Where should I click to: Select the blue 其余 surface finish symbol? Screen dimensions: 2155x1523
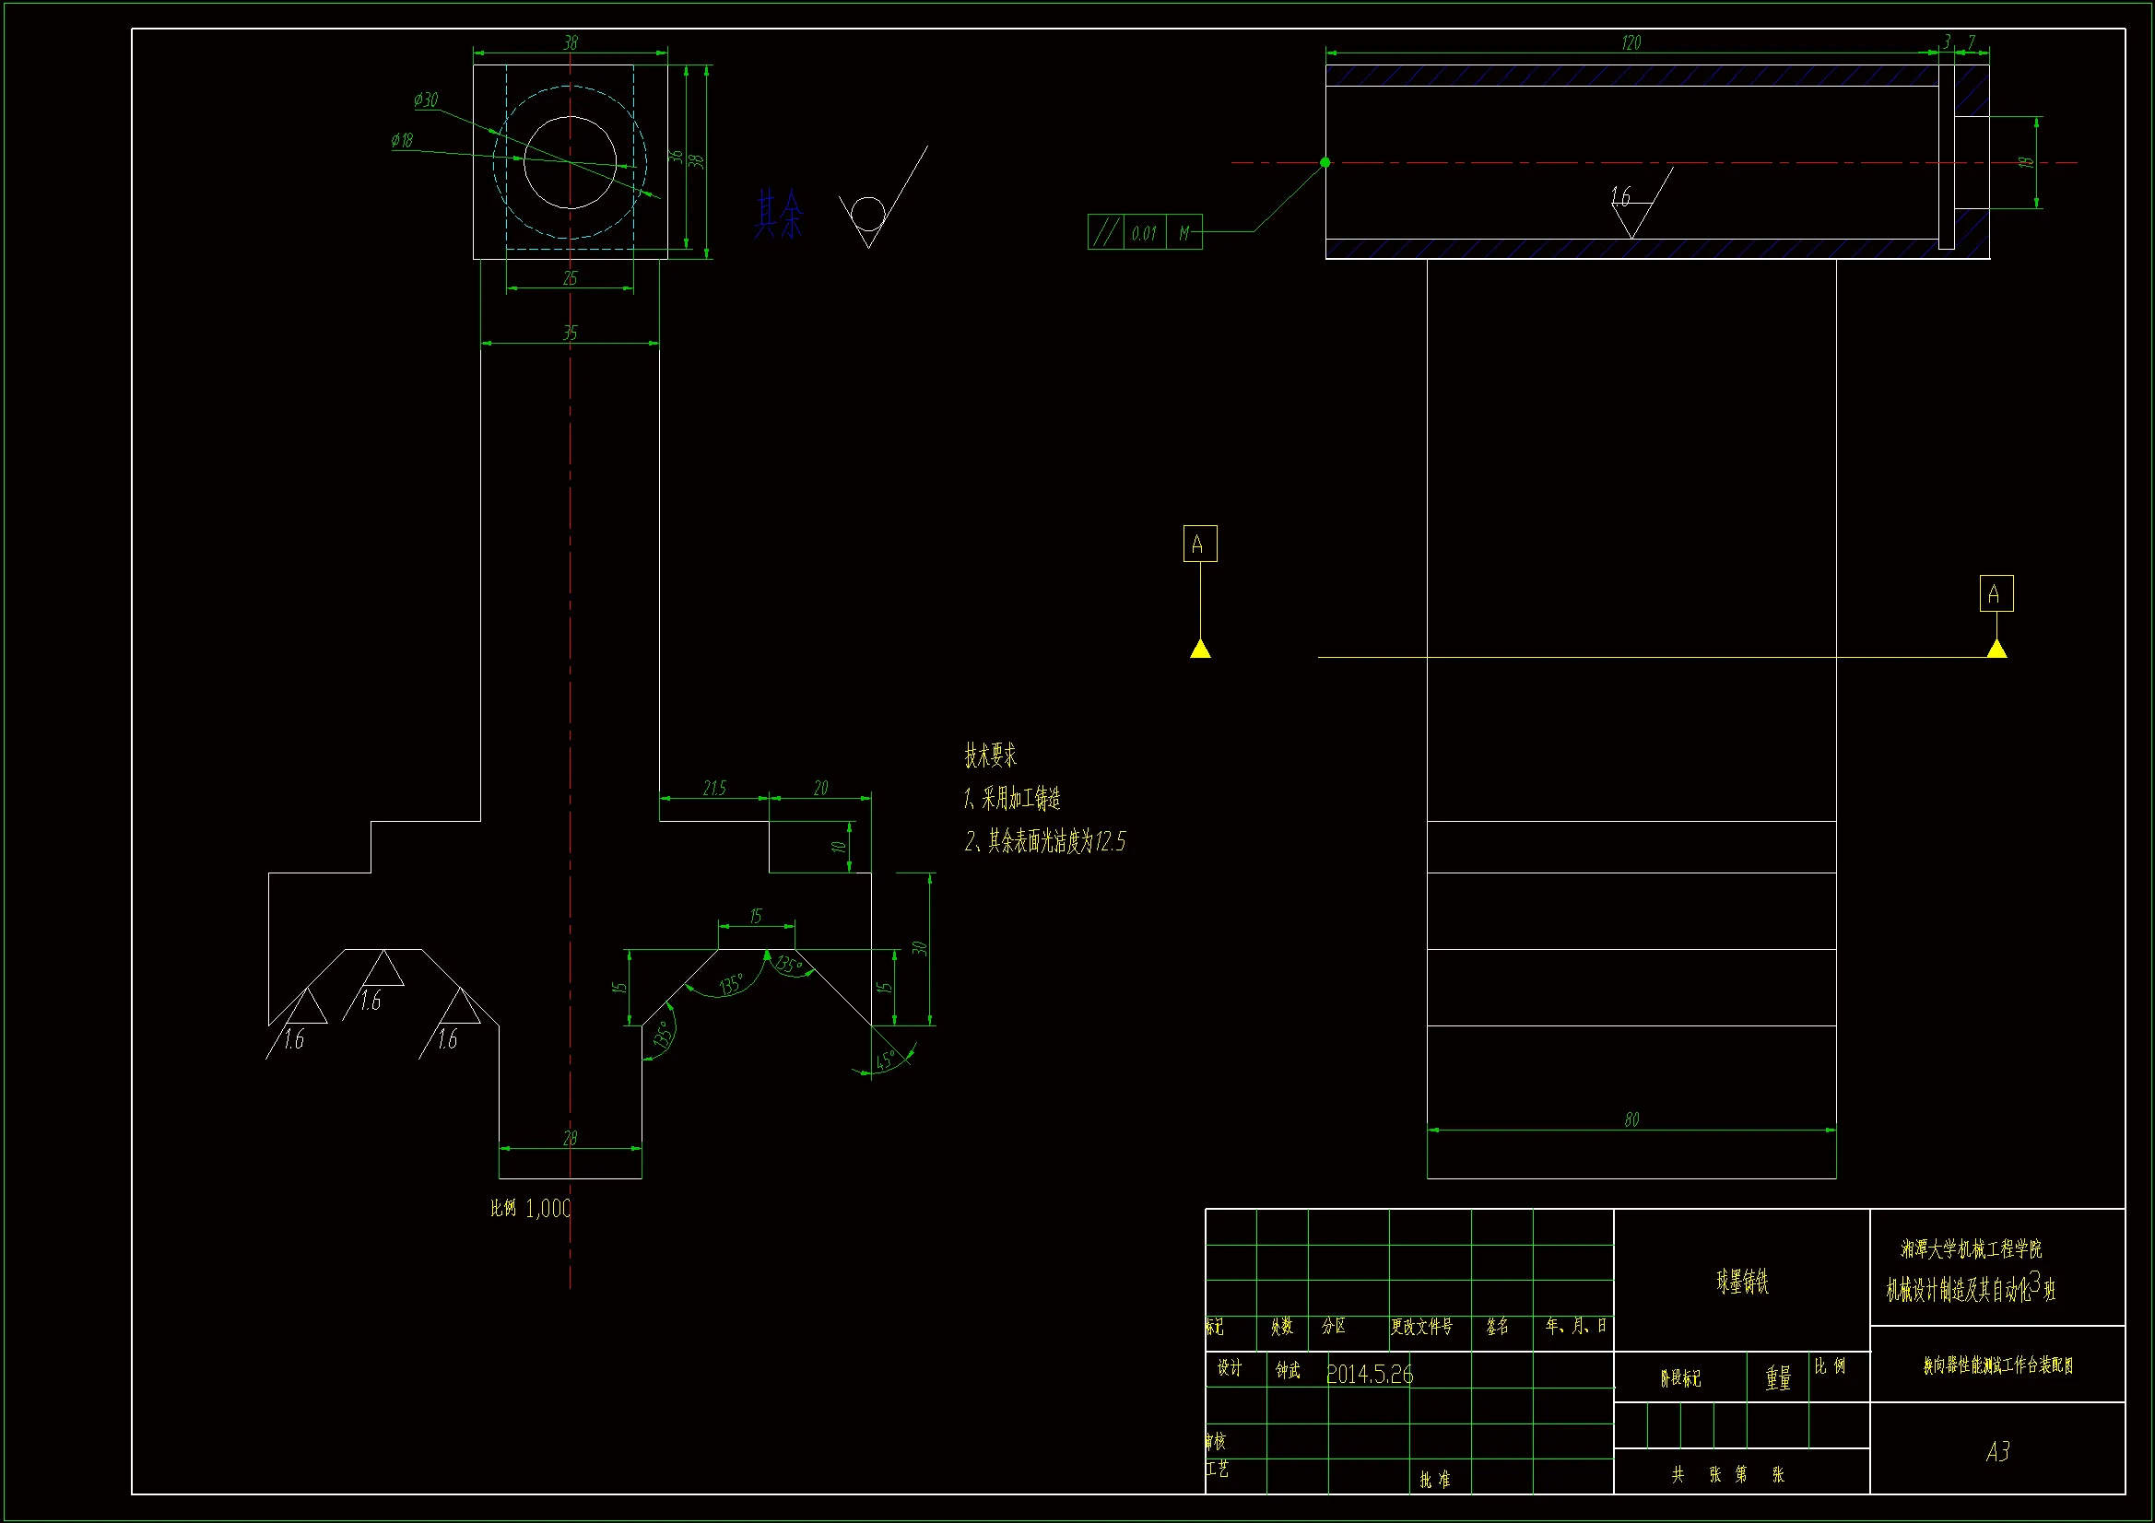coord(780,214)
